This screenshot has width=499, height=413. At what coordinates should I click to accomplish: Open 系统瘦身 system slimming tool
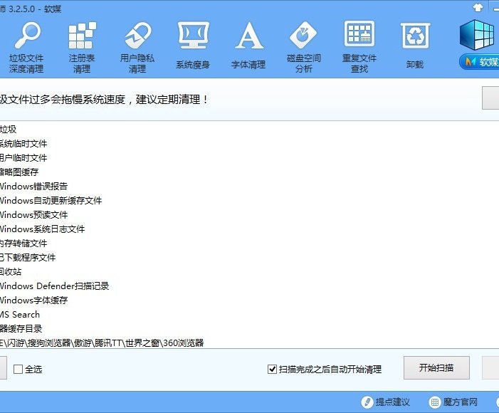(x=193, y=46)
